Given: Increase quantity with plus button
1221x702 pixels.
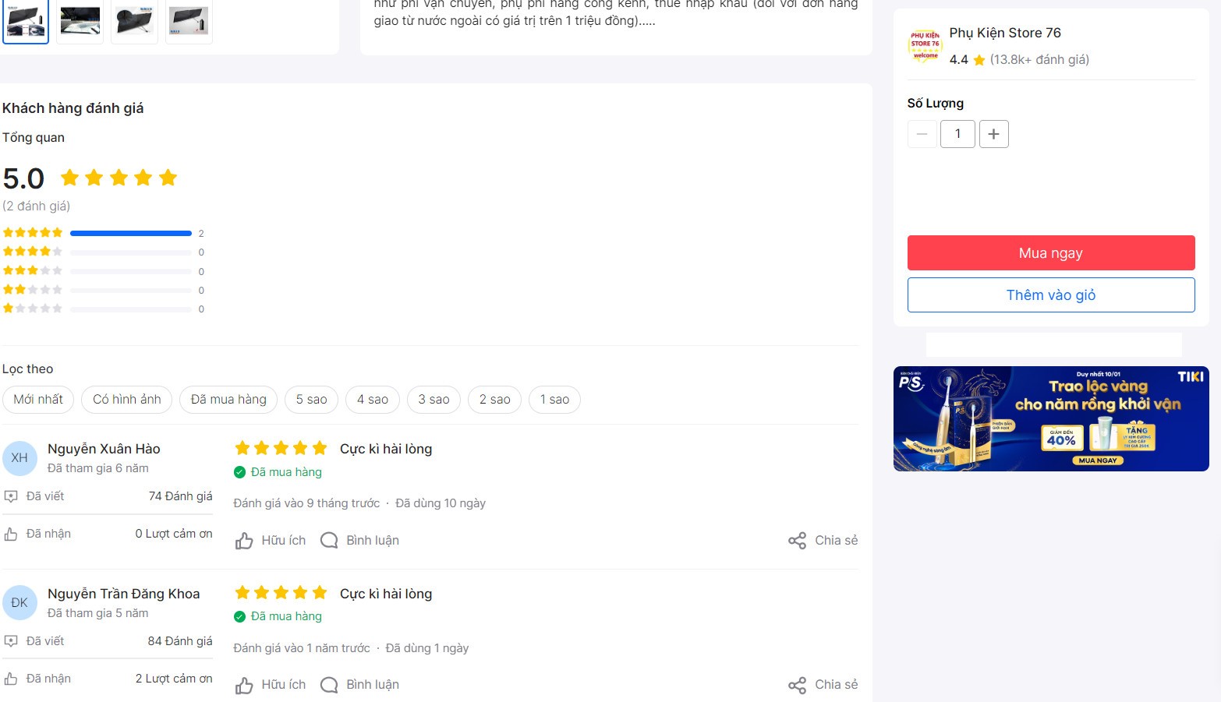Looking at the screenshot, I should click(993, 134).
